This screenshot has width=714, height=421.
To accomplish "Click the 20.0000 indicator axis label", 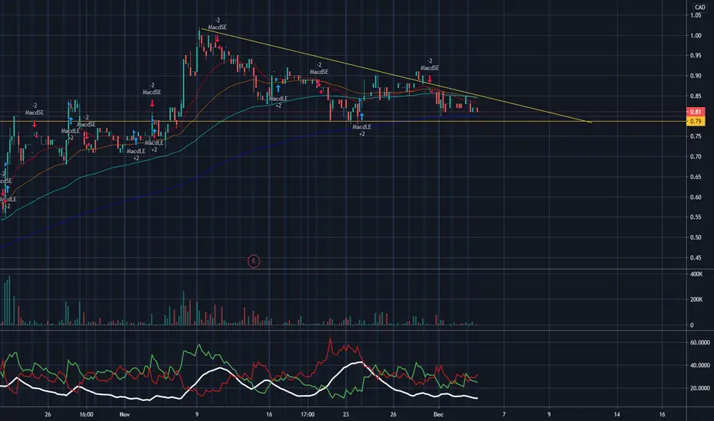I will tap(700, 388).
